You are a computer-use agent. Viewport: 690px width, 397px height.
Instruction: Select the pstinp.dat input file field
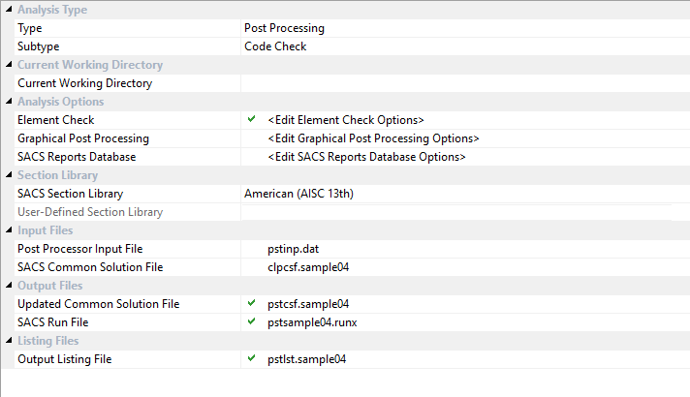292,249
